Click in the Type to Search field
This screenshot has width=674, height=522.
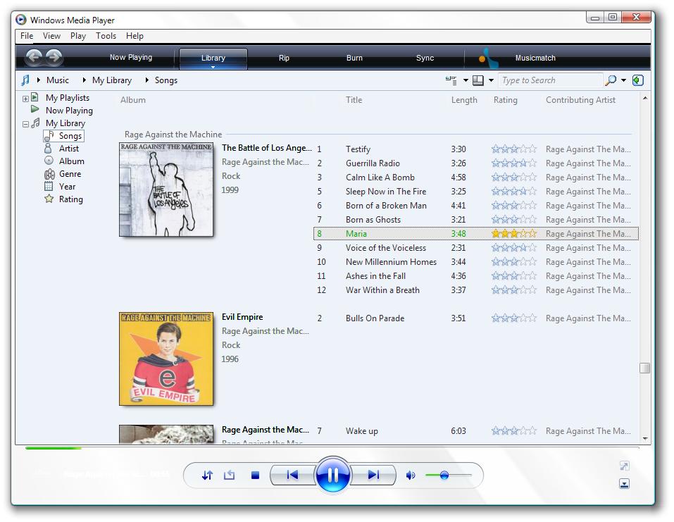(549, 80)
